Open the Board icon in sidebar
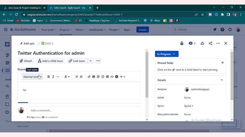Viewport: 245px width, 137px height. click(7, 70)
